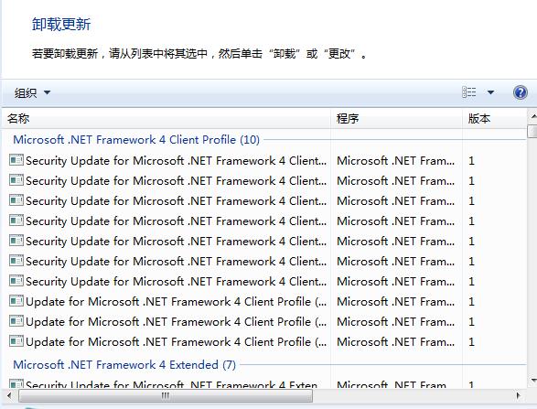Image resolution: width=537 pixels, height=409 pixels.
Task: Click vertical scrollbar down arrow
Action: tap(532, 381)
